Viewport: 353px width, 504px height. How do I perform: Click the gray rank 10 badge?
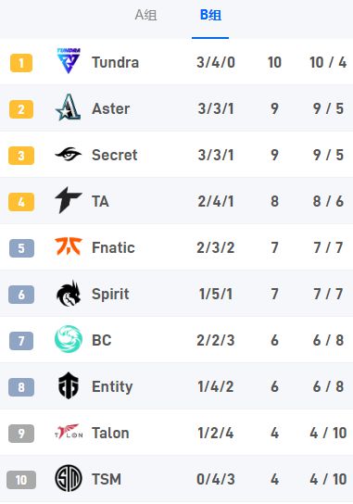point(21,480)
